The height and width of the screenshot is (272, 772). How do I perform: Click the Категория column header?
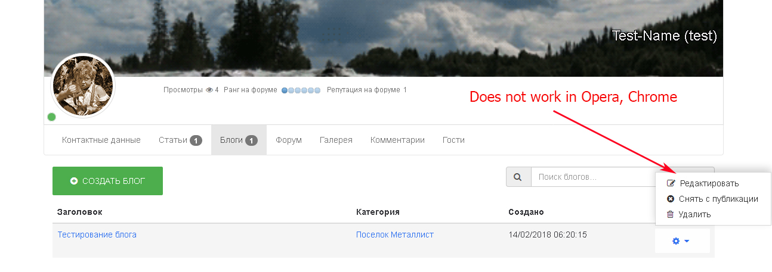(378, 212)
